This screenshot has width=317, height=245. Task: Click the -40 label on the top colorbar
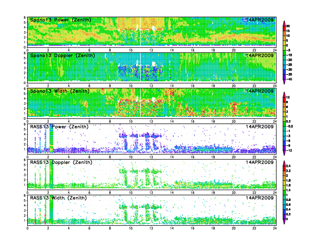coord(289,79)
